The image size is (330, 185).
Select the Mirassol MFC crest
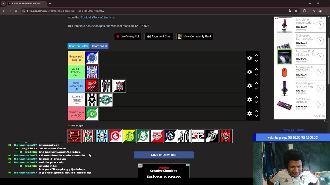point(129,136)
